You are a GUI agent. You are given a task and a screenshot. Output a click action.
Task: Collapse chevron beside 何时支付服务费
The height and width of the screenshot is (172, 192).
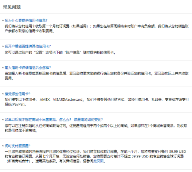3,146
